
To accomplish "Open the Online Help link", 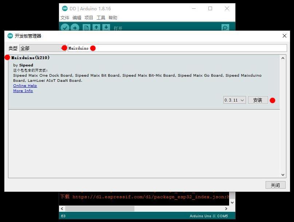I will pyautogui.click(x=25, y=86).
